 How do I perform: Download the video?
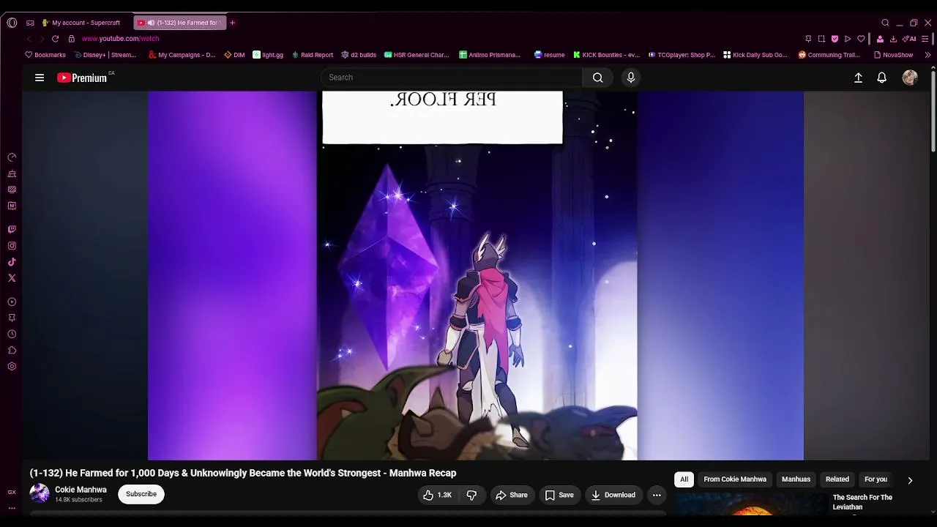pyautogui.click(x=613, y=496)
